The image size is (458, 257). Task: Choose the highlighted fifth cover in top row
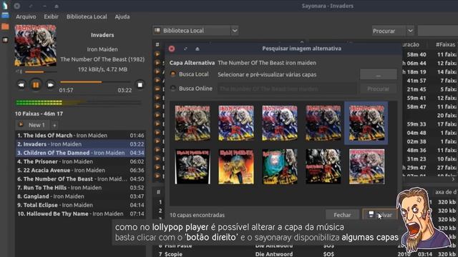point(366,123)
